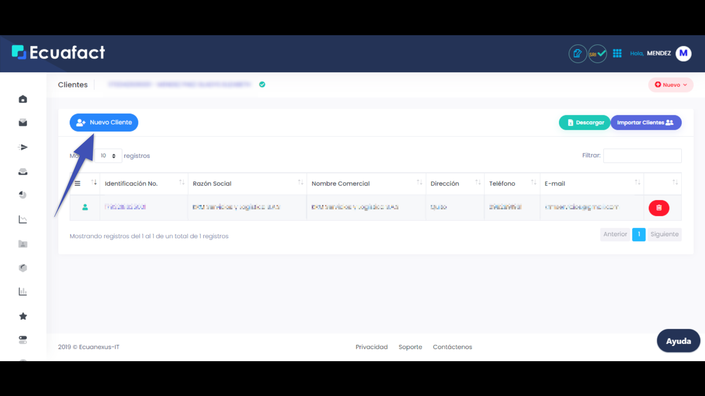Open the records-per-page selector showing 10

coord(108,155)
